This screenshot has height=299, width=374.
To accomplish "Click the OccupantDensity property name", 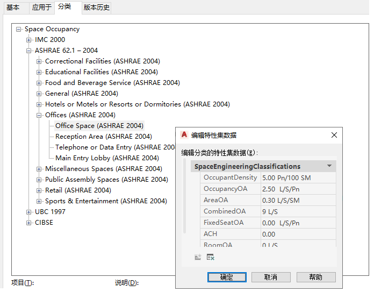I will click(230, 177).
